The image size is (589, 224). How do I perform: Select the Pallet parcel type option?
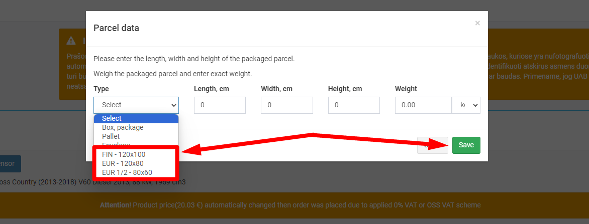pos(111,136)
